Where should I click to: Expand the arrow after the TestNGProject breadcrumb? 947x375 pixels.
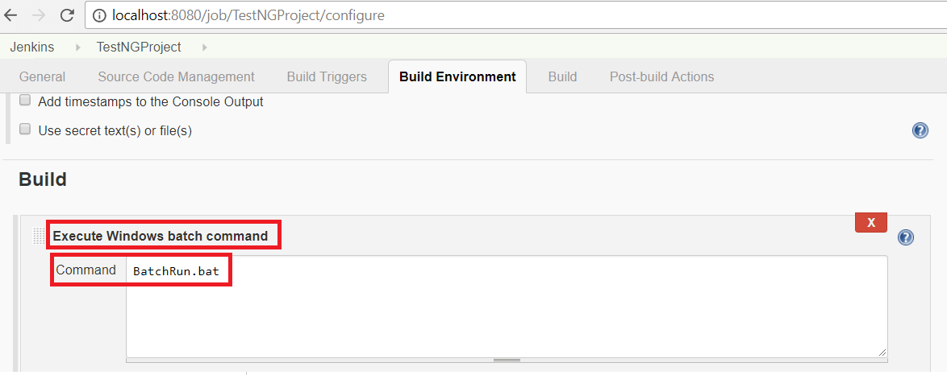point(205,47)
